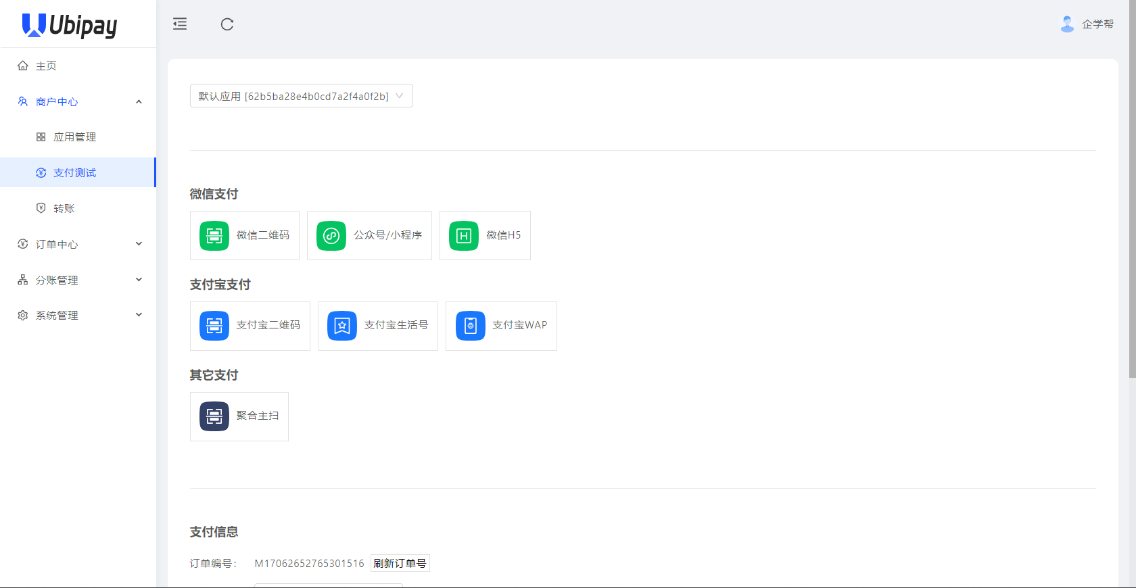Click the Ubipay logo

click(x=70, y=25)
